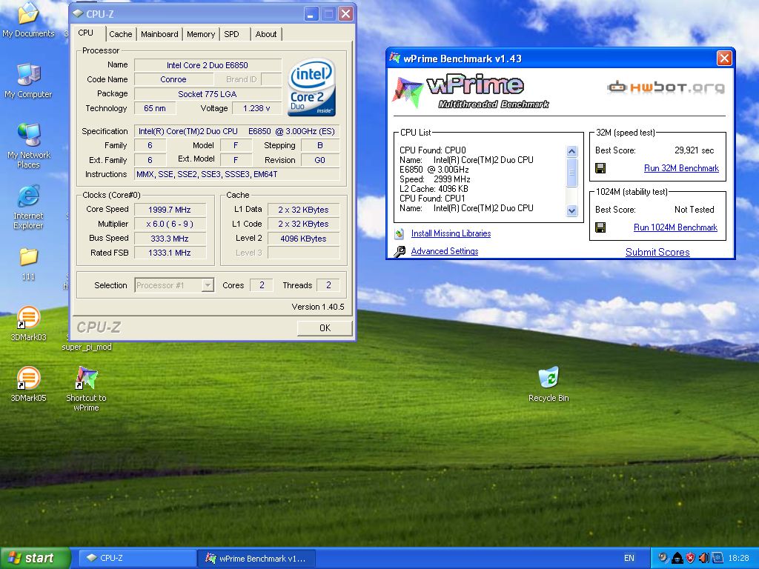Select CPU-Z taskbar button
The height and width of the screenshot is (569, 759).
tap(137, 558)
